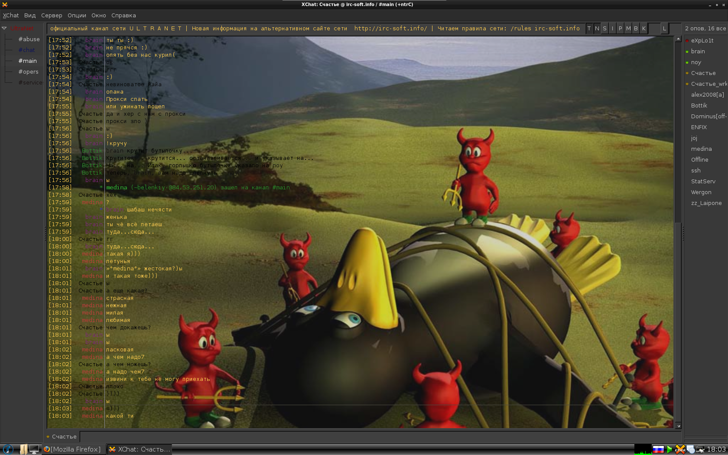This screenshot has width=728, height=455.
Task: Toggle channel mode B (ban list)
Action: pyautogui.click(x=636, y=29)
